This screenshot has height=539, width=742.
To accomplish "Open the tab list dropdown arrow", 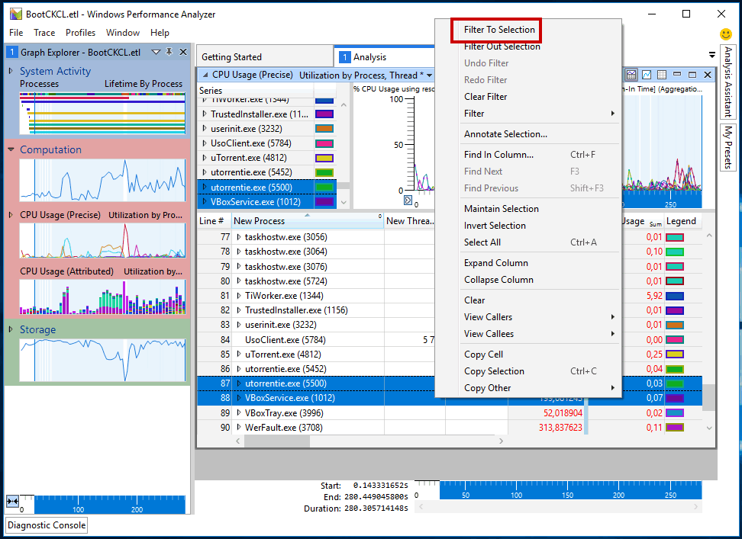I will point(711,55).
